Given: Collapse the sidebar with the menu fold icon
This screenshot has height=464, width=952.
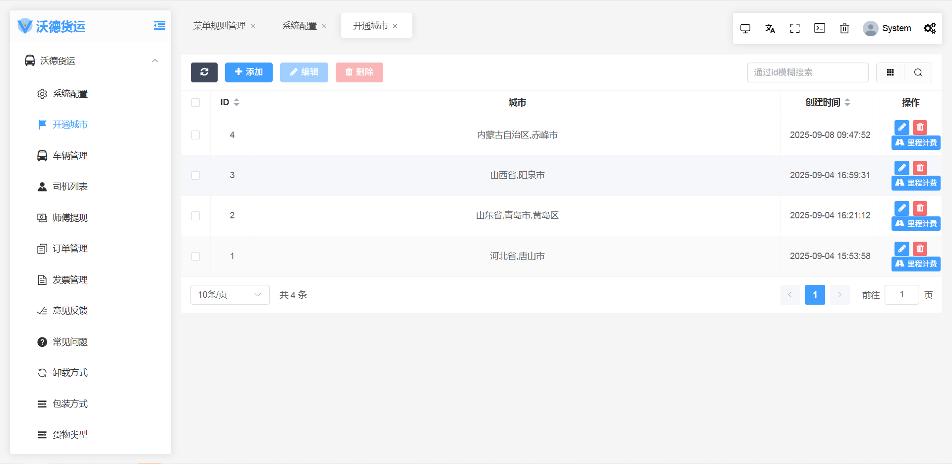Looking at the screenshot, I should (159, 26).
